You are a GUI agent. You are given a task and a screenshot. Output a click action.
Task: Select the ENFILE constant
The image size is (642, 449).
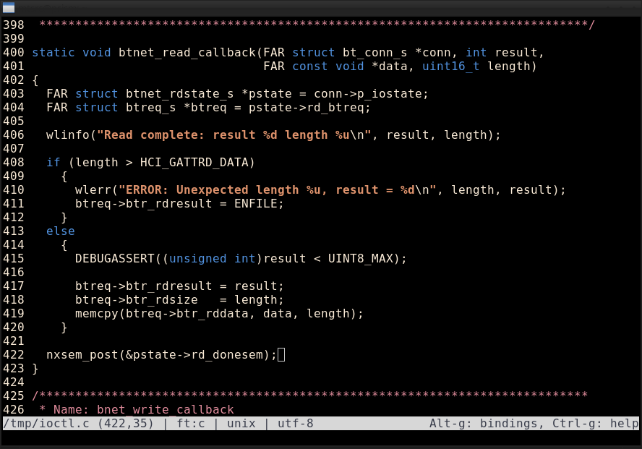pos(259,204)
